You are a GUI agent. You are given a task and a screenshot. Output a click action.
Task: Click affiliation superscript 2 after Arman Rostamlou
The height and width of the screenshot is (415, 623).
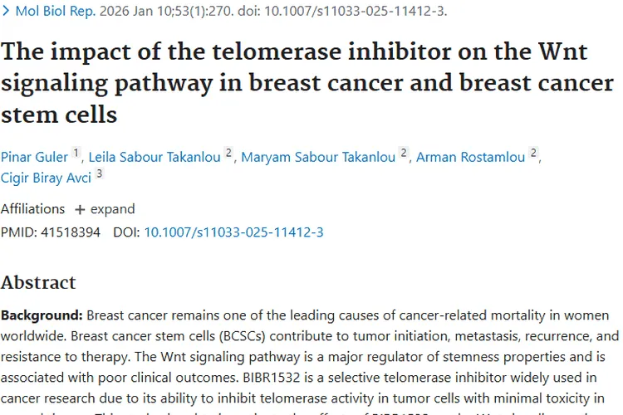534,153
